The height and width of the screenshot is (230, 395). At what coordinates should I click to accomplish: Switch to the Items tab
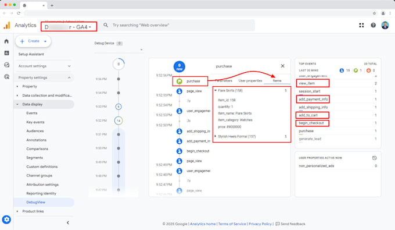[x=277, y=80]
